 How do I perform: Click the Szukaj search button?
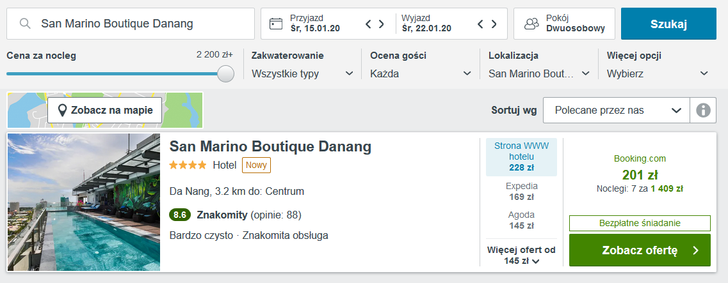point(668,24)
